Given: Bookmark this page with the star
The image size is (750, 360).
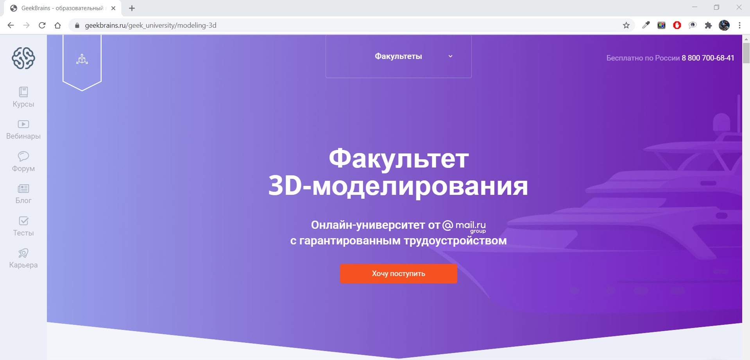Looking at the screenshot, I should click(626, 25).
